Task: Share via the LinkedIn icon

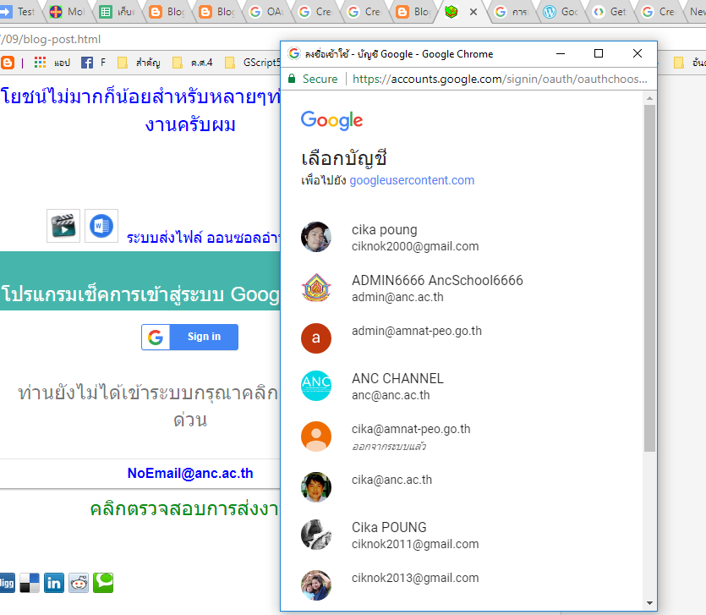Action: 54,583
